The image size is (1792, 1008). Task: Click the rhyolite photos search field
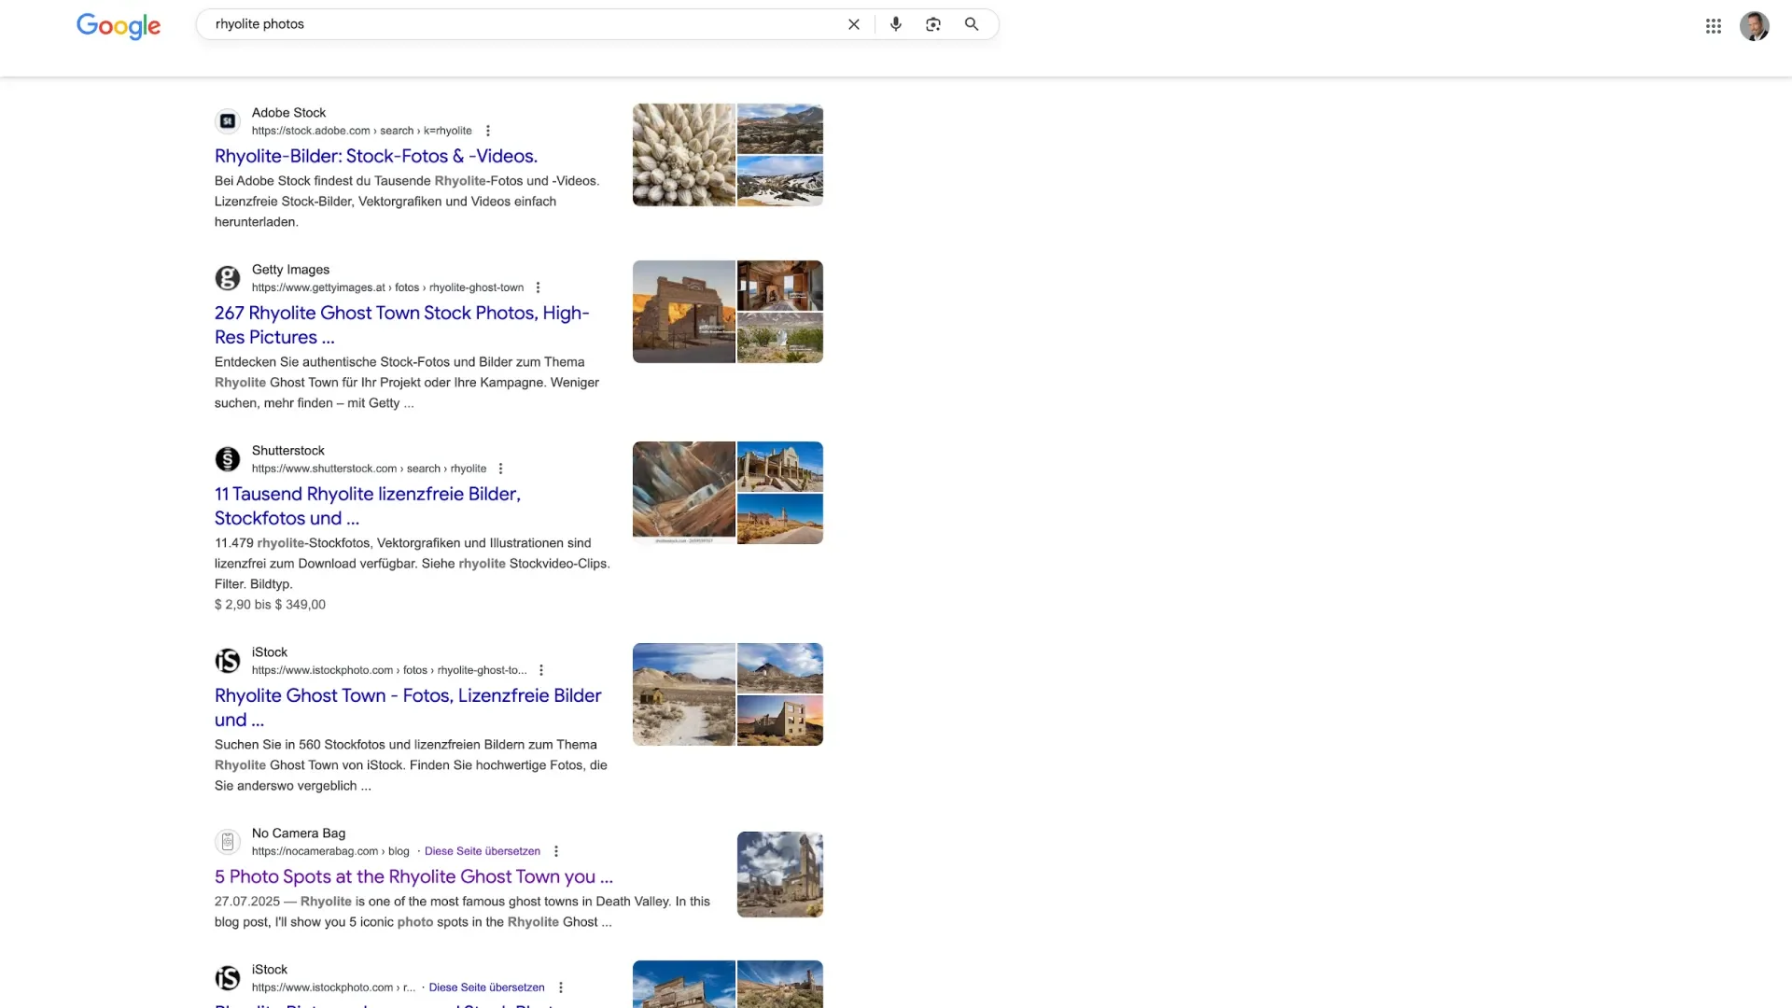(x=523, y=24)
